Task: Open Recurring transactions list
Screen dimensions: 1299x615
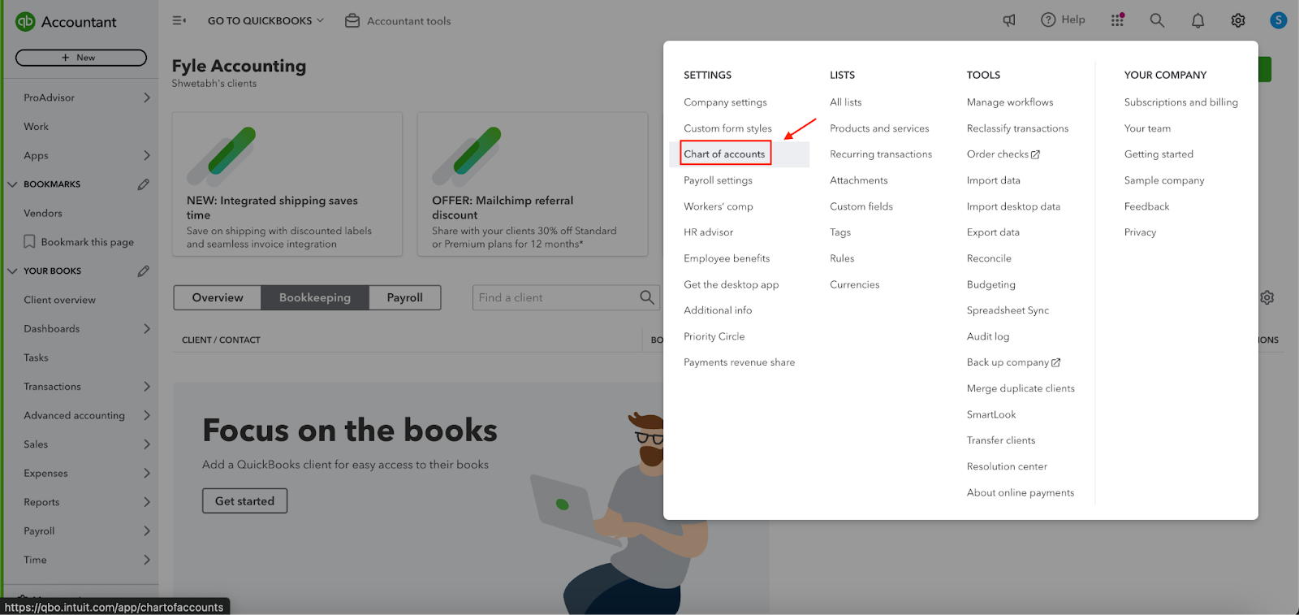Action: click(881, 154)
